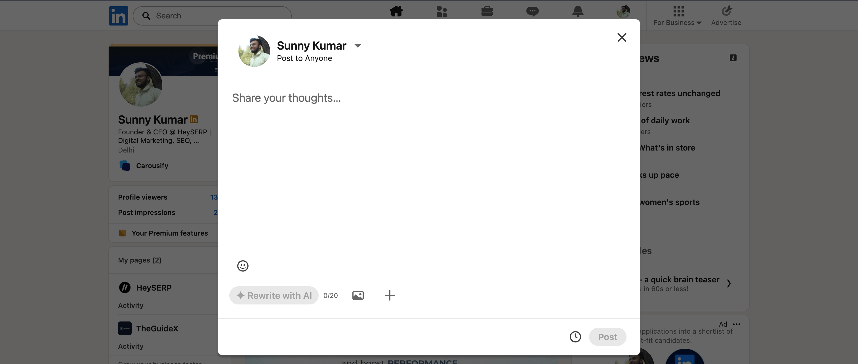Open Messaging chat bubble icon

(532, 12)
